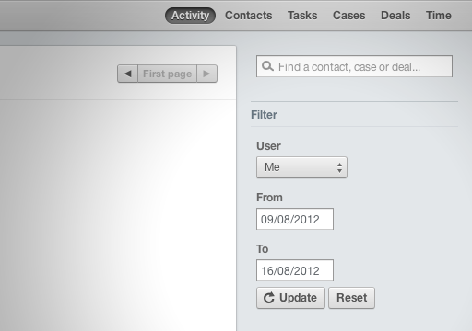The height and width of the screenshot is (331, 472).
Task: Go to previous page with left arrow
Action: pos(127,74)
